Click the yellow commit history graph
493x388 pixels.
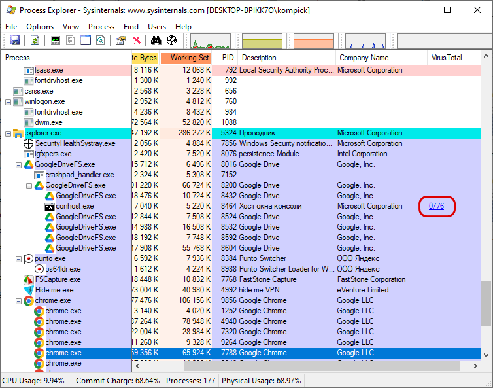pyautogui.click(x=262, y=41)
